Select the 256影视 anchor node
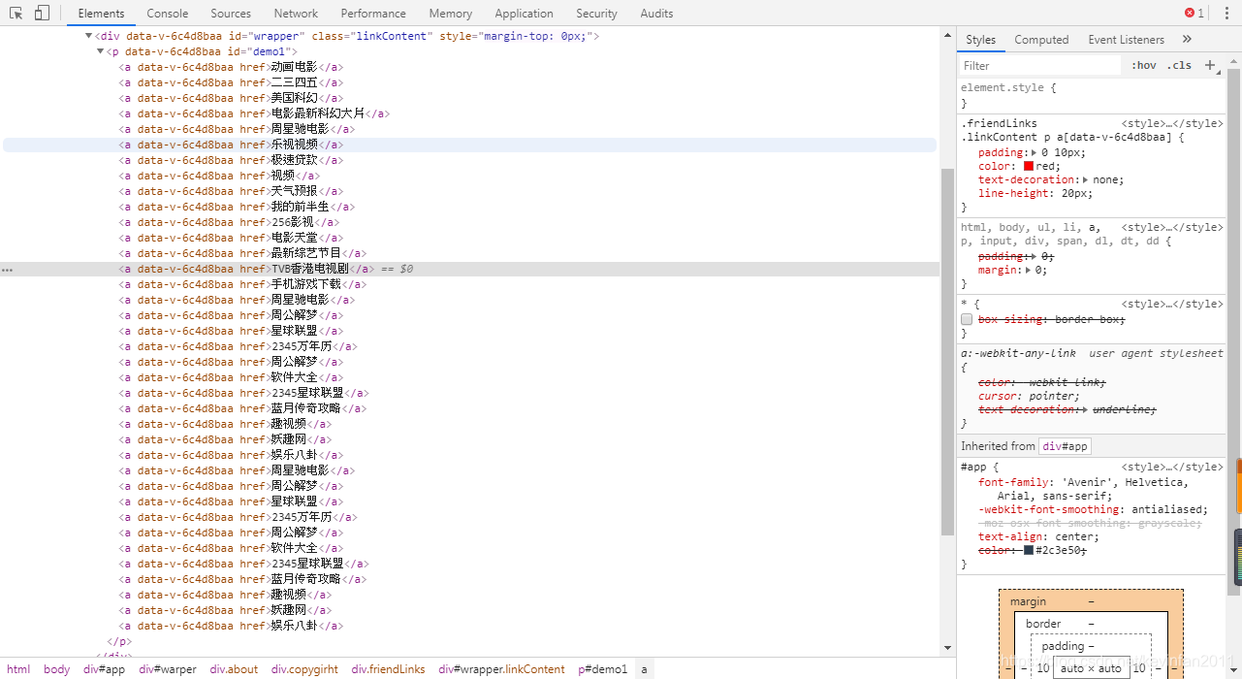The height and width of the screenshot is (679, 1242). [229, 222]
